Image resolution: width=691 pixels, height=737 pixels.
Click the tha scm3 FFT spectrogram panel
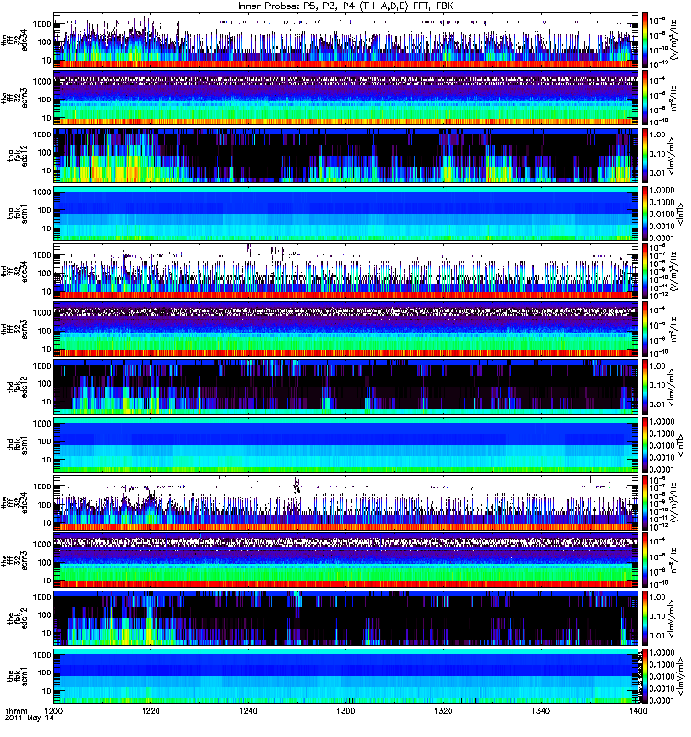346,98
